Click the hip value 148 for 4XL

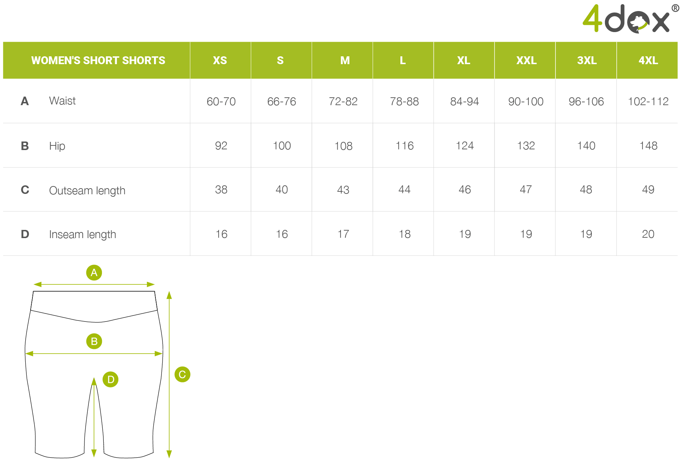[648, 145]
